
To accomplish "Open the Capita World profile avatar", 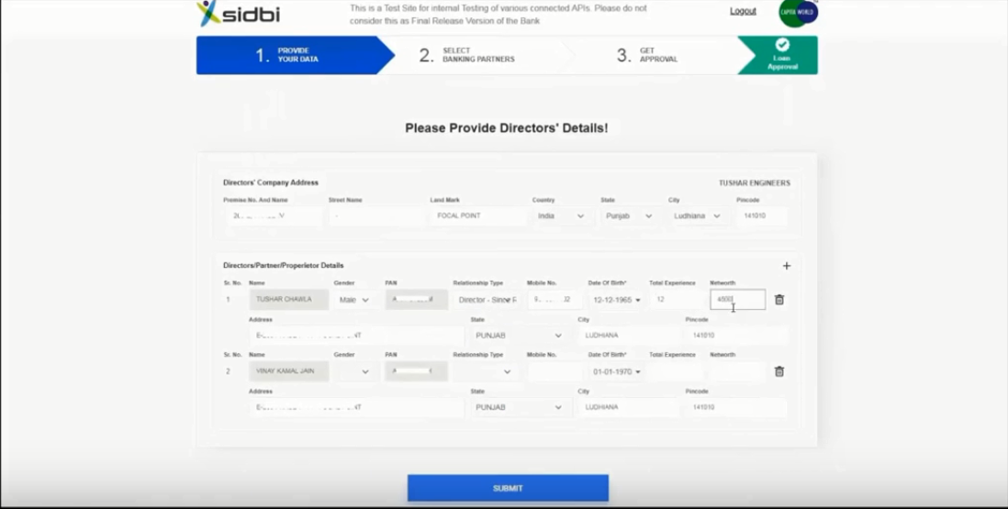I will point(799,12).
